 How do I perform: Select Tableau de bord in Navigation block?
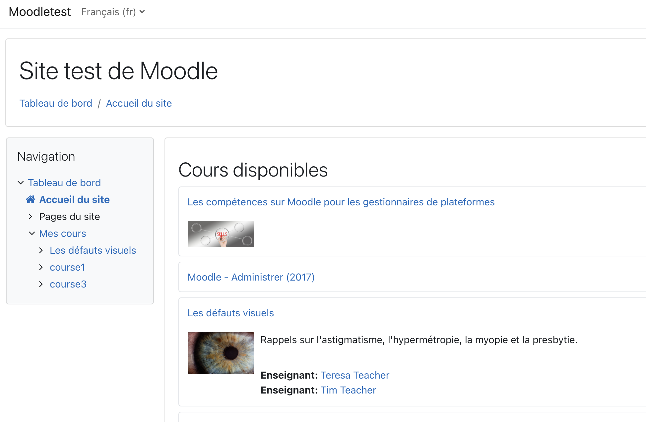point(64,183)
